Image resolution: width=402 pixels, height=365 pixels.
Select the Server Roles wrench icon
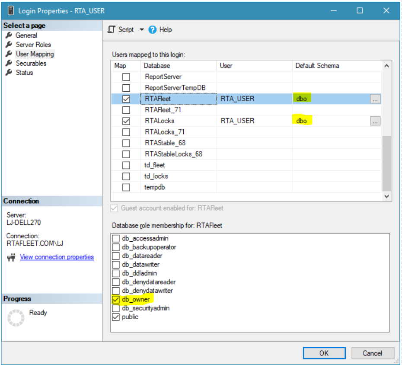[x=9, y=45]
